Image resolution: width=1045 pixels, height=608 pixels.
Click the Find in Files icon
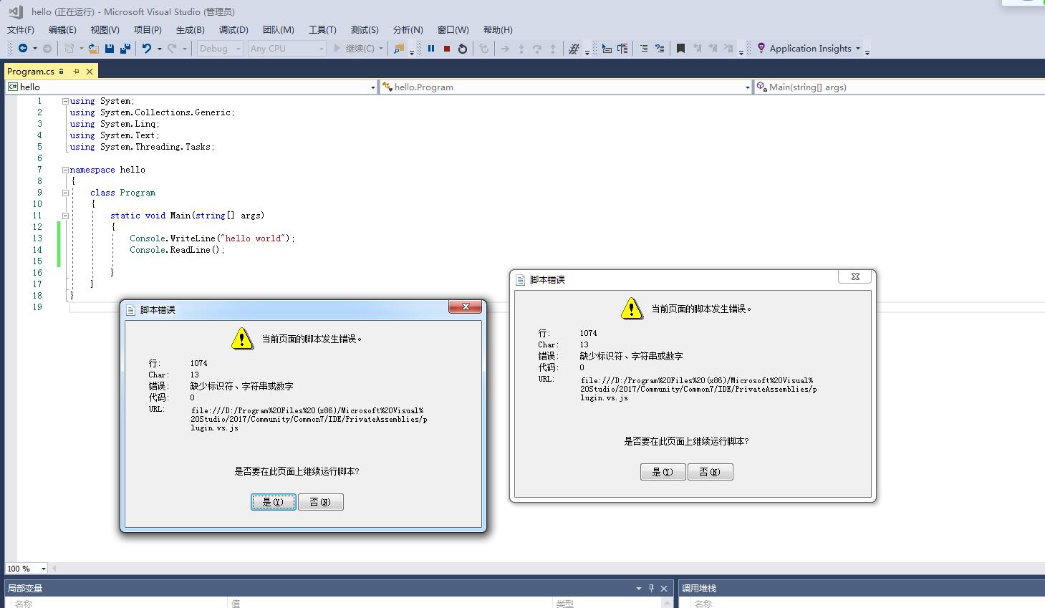tap(399, 49)
